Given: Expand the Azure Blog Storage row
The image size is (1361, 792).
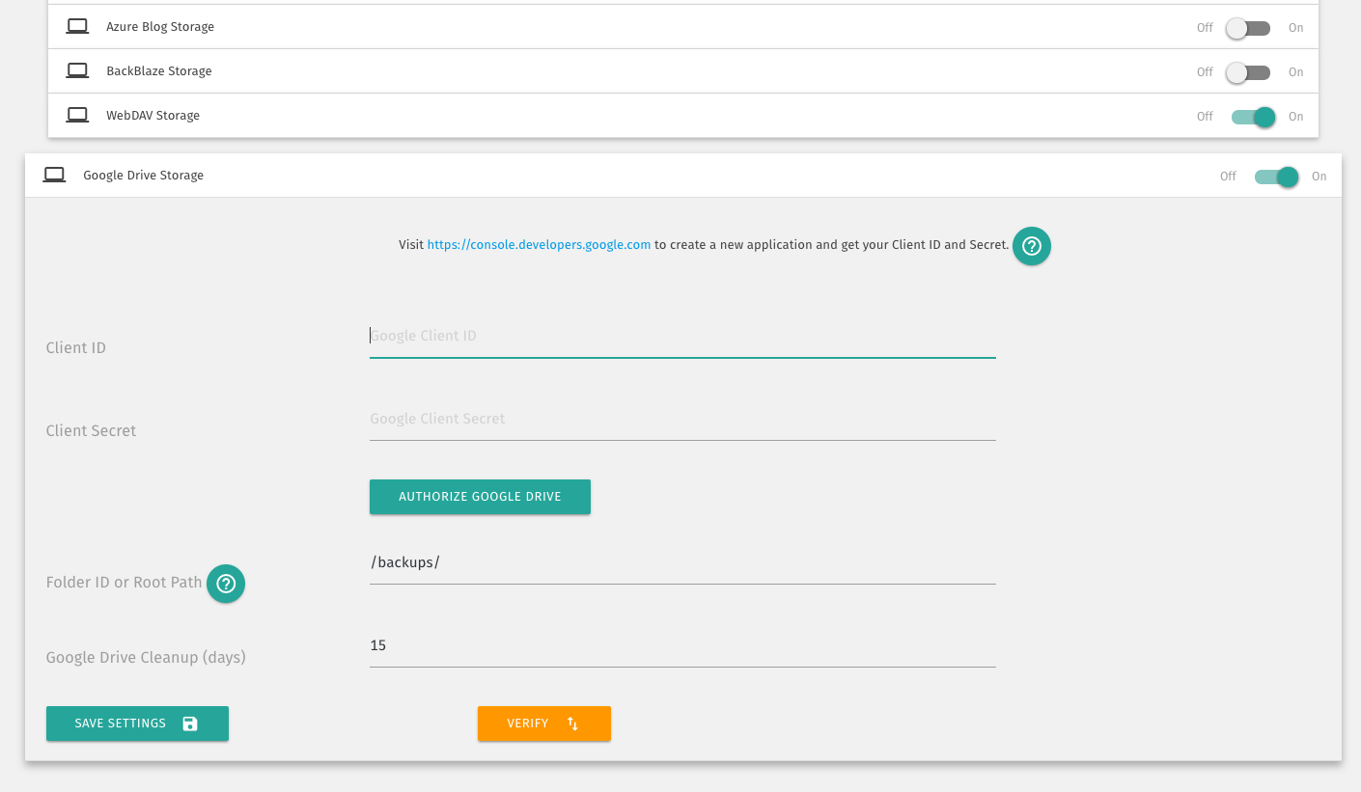Looking at the screenshot, I should coord(683,27).
